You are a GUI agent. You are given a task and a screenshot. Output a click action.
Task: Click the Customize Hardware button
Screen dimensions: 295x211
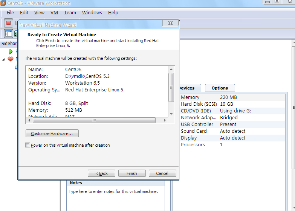[52, 134]
